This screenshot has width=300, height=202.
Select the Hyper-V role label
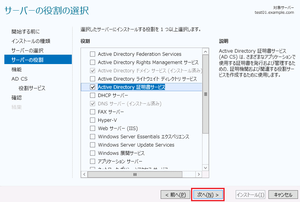pos(107,120)
